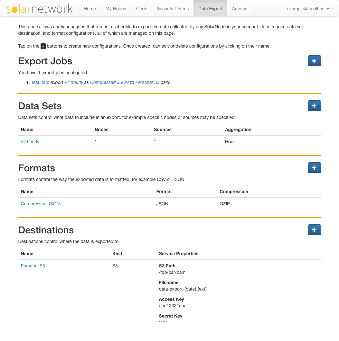Viewport: 339px width, 341px height.
Task: Click the data-export-{date}.{ext} filename value
Action: point(183,289)
